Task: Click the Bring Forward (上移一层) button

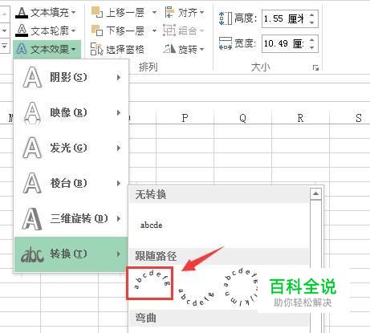Action: coord(118,13)
